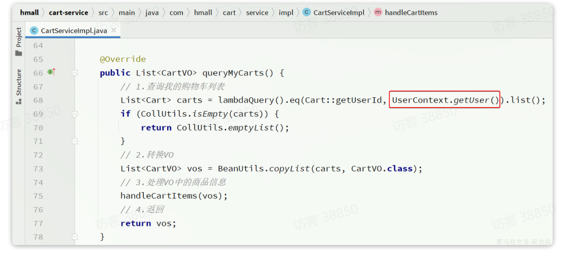Image resolution: width=578 pixels, height=258 pixels.
Task: Select cart-service in the breadcrumb
Action: pos(68,13)
